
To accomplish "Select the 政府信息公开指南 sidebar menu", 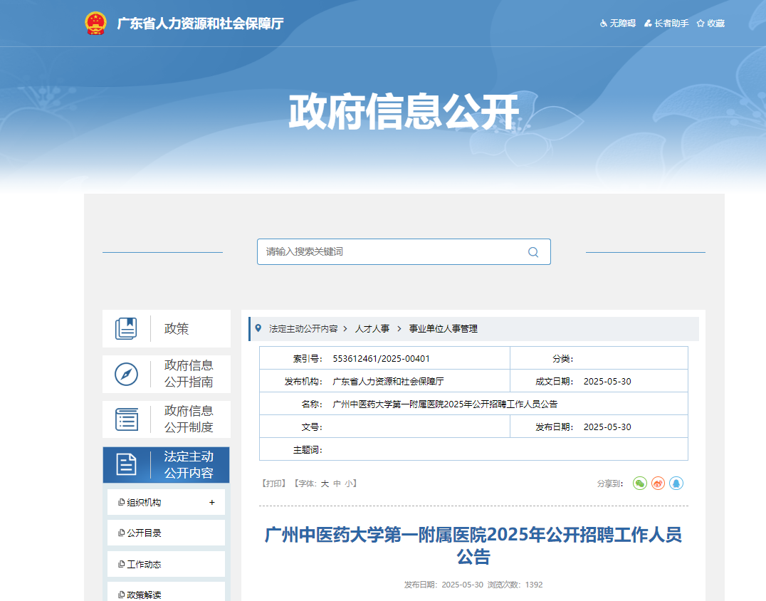I will 167,374.
